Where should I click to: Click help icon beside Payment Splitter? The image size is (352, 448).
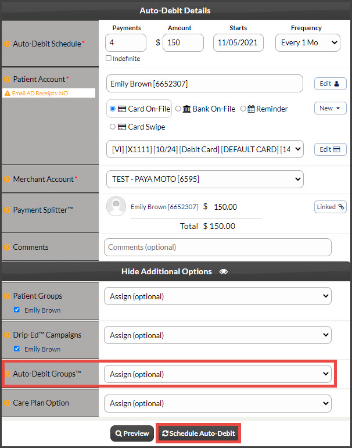tap(7, 210)
